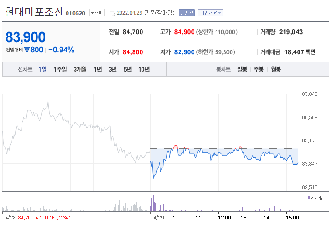
Task: Select the 1일 line chart tab
Action: (x=42, y=69)
